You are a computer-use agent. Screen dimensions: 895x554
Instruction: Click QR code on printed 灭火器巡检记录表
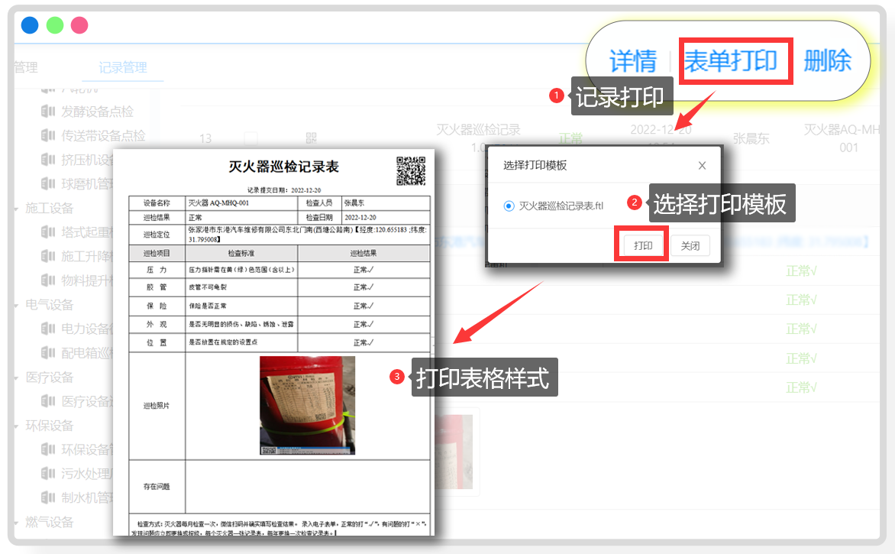click(x=411, y=170)
